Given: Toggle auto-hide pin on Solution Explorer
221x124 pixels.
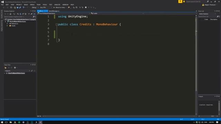Looking at the screenshot, I should point(33,11).
